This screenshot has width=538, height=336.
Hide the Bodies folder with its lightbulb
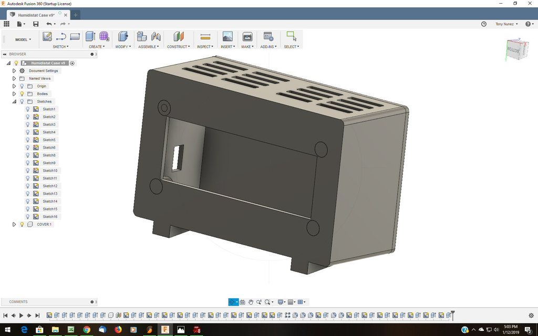22,93
